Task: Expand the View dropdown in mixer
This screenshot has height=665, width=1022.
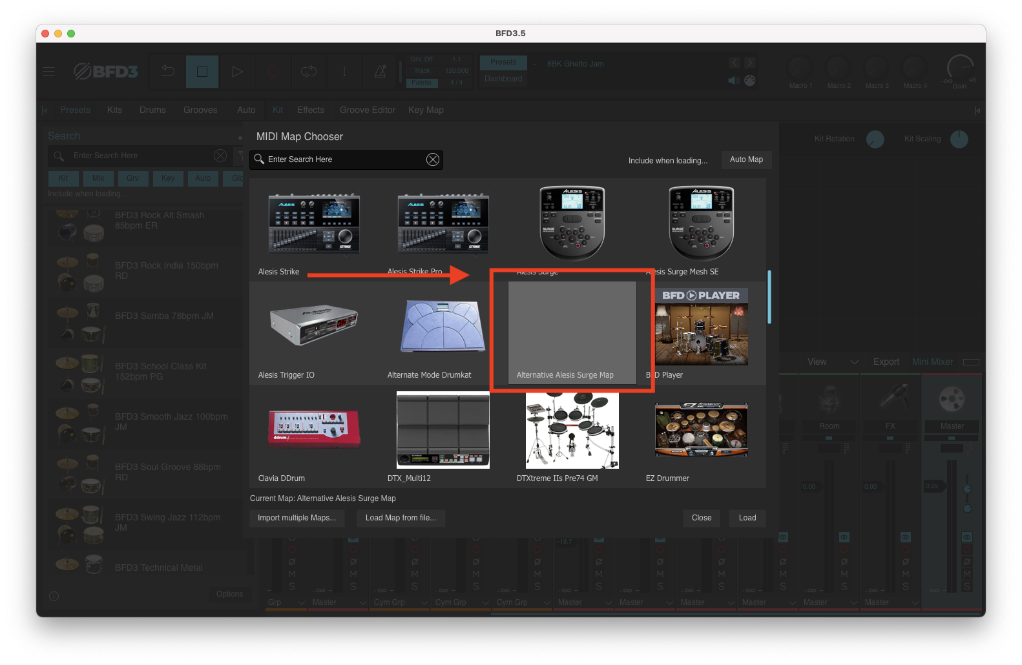Action: [x=833, y=362]
